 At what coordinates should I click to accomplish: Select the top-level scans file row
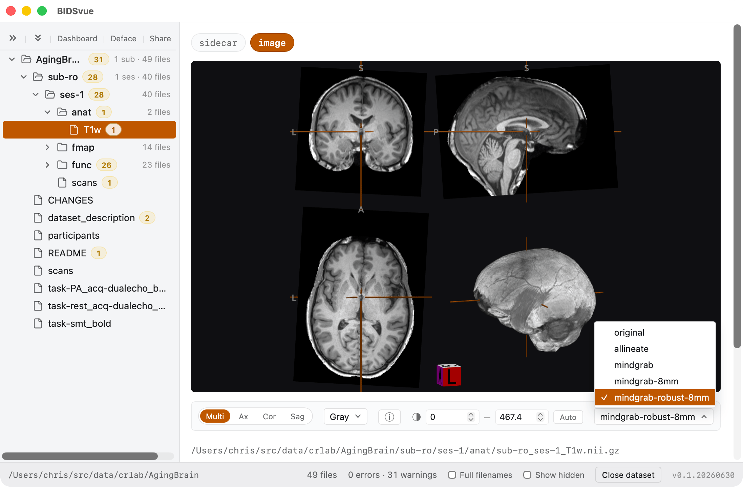tap(89, 271)
